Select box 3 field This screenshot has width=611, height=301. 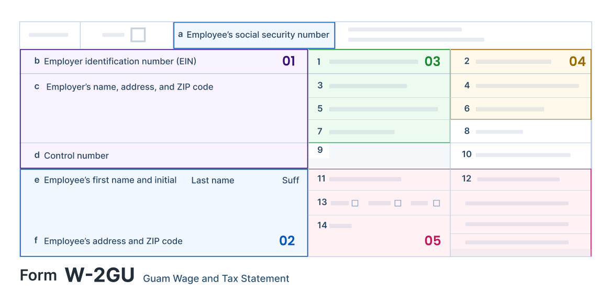pyautogui.click(x=379, y=86)
